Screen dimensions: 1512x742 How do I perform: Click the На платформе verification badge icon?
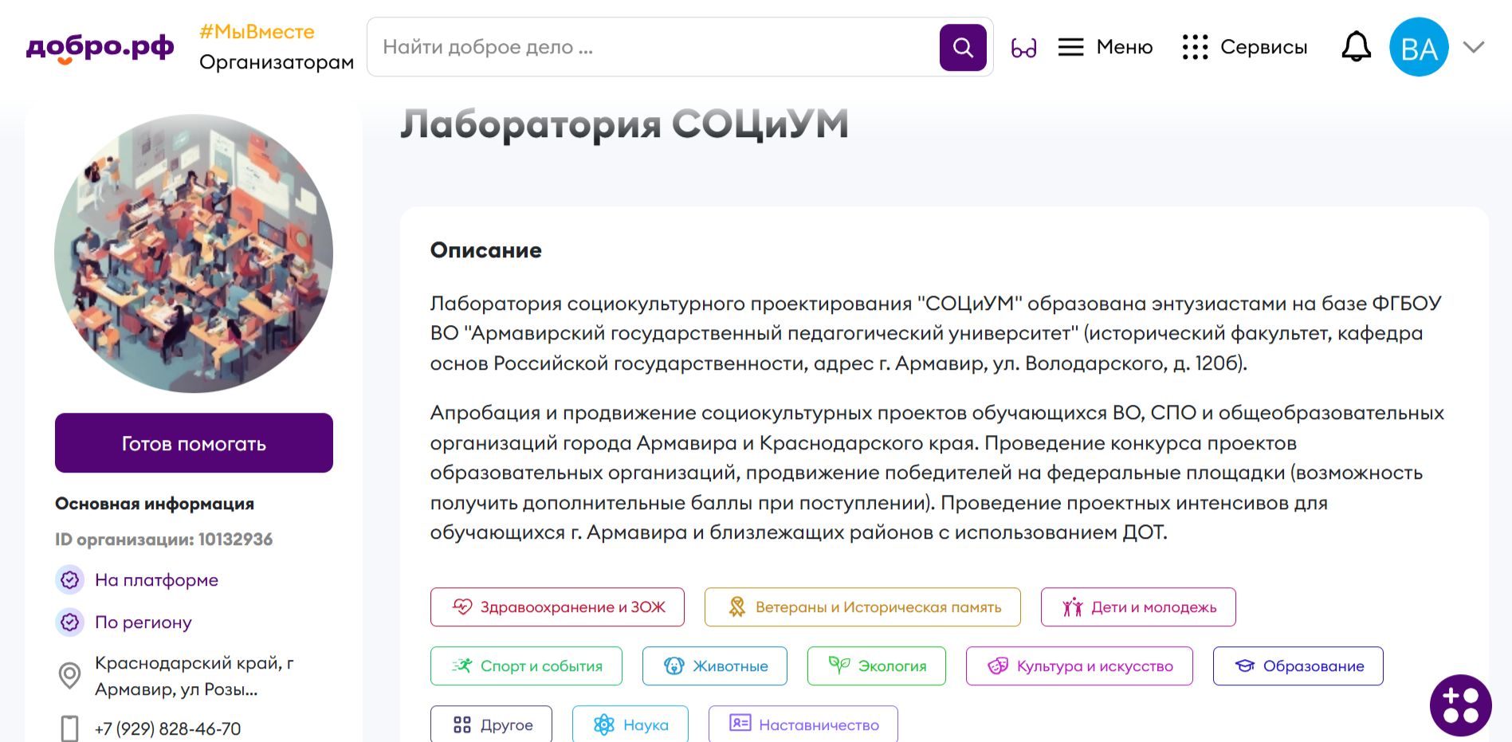(x=70, y=580)
